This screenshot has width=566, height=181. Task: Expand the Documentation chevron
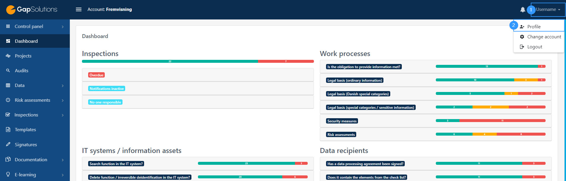coord(63,160)
